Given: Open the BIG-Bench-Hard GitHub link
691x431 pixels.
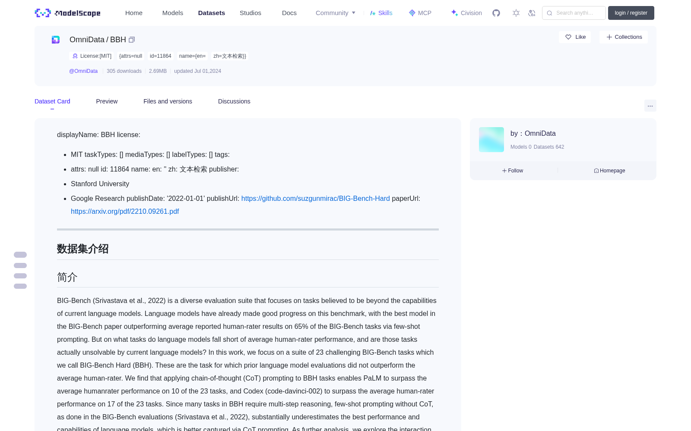Looking at the screenshot, I should 315,198.
